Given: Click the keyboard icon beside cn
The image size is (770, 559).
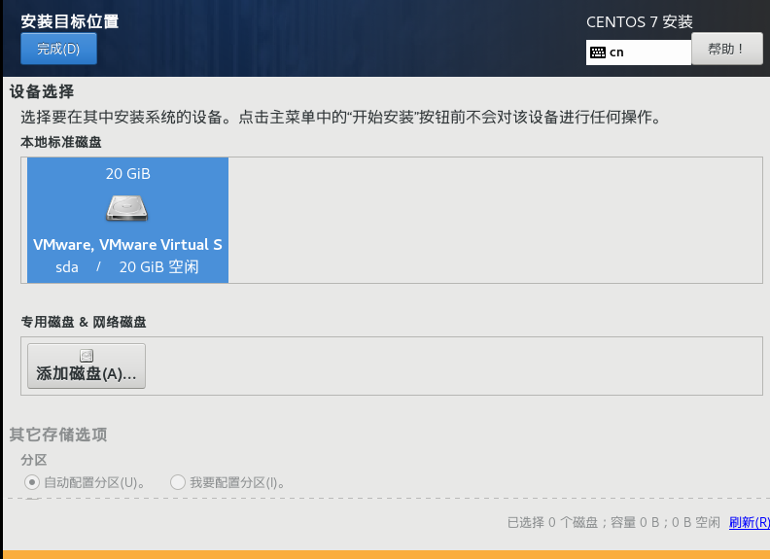Looking at the screenshot, I should pos(598,52).
